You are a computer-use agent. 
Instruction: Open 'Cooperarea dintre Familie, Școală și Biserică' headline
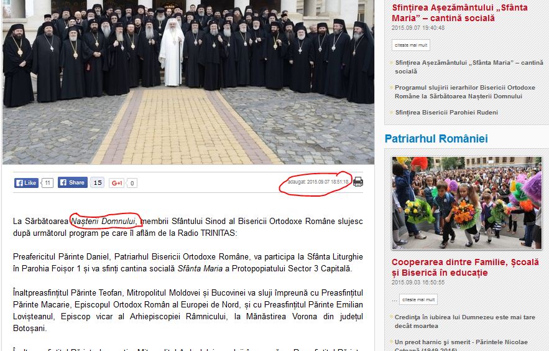click(x=465, y=268)
